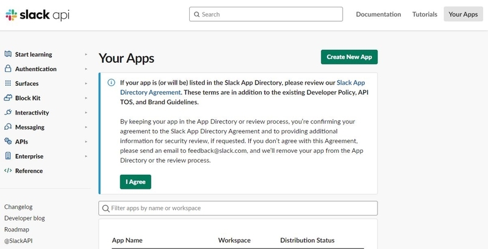The height and width of the screenshot is (249, 488).
Task: Click the APIs gears icon
Action: 8,141
